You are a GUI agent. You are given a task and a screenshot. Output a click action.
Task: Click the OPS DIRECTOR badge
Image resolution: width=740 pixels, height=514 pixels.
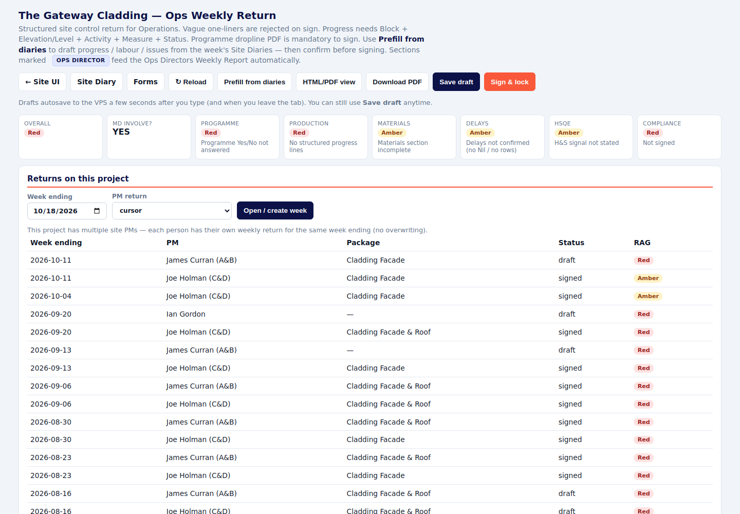pyautogui.click(x=81, y=60)
